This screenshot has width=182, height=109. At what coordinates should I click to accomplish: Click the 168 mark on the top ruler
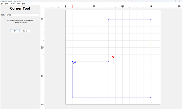pyautogui.click(x=122, y=6)
